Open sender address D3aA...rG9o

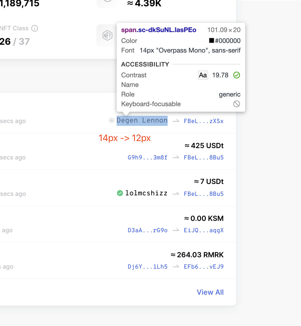tap(148, 230)
